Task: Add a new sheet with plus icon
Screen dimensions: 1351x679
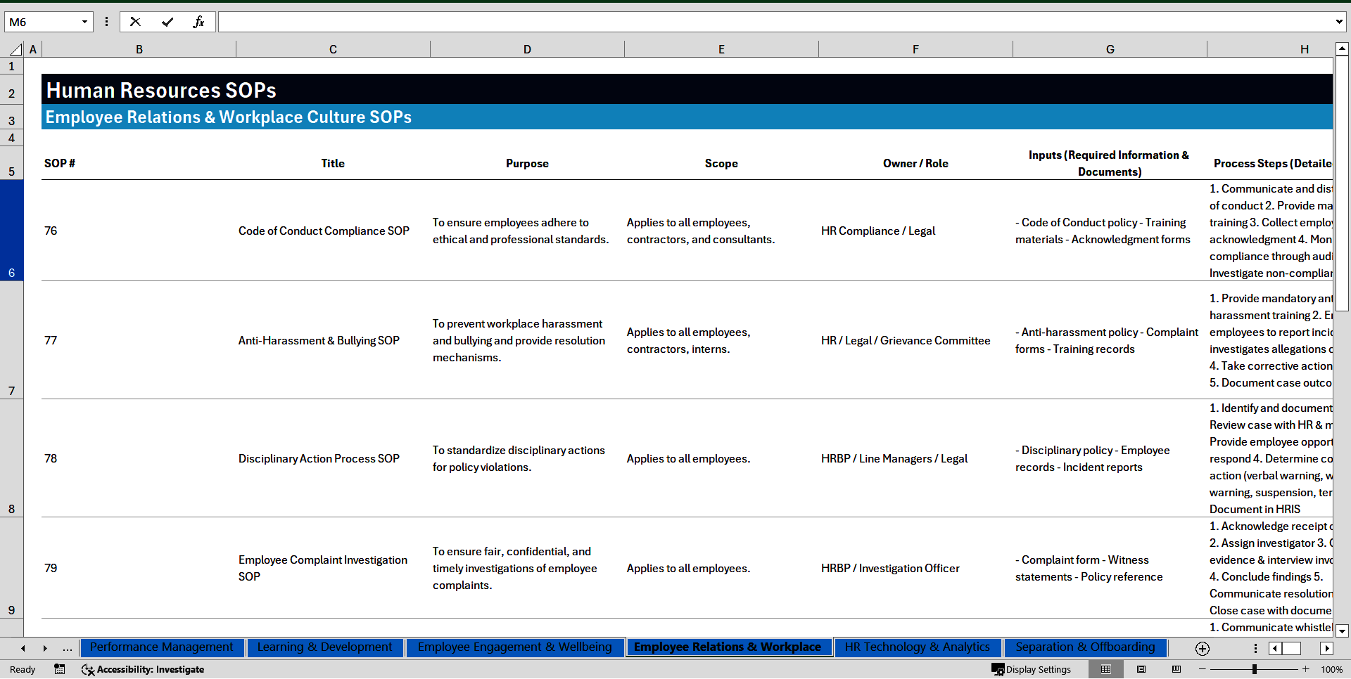Action: pyautogui.click(x=1202, y=648)
